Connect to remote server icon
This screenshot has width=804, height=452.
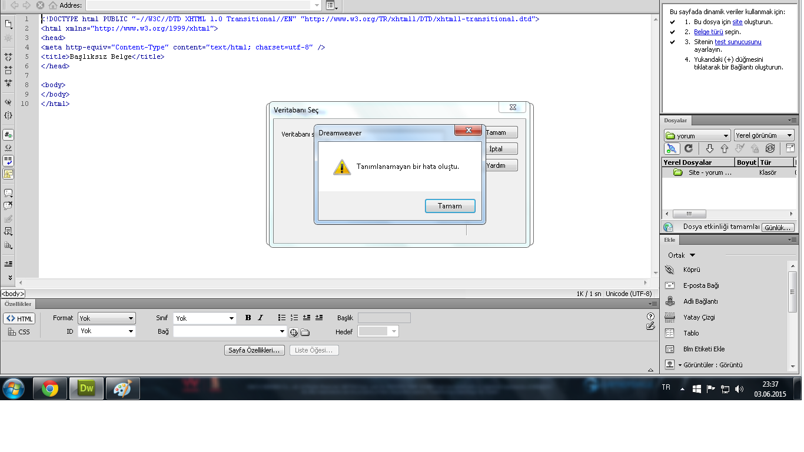[x=672, y=149]
